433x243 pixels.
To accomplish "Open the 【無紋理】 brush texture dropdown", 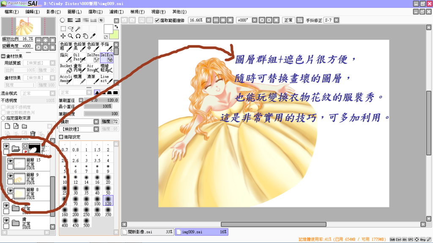I will [96, 129].
